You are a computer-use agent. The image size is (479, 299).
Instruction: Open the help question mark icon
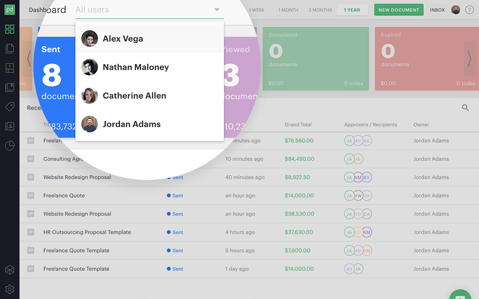(470, 10)
